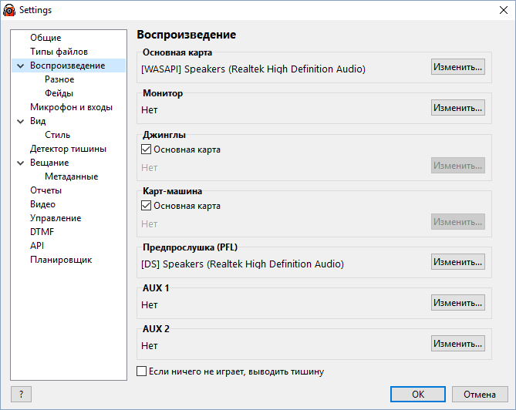The image size is (516, 410).
Task: Enable output silence when nothing plays
Action: click(141, 371)
